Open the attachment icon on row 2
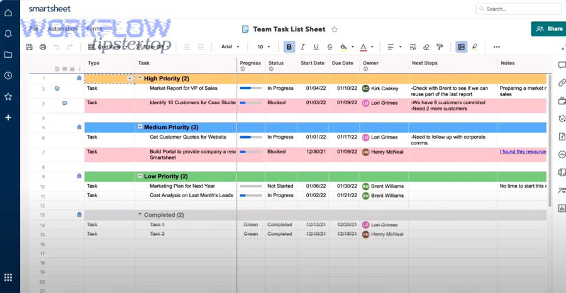The height and width of the screenshot is (293, 566). tap(57, 88)
